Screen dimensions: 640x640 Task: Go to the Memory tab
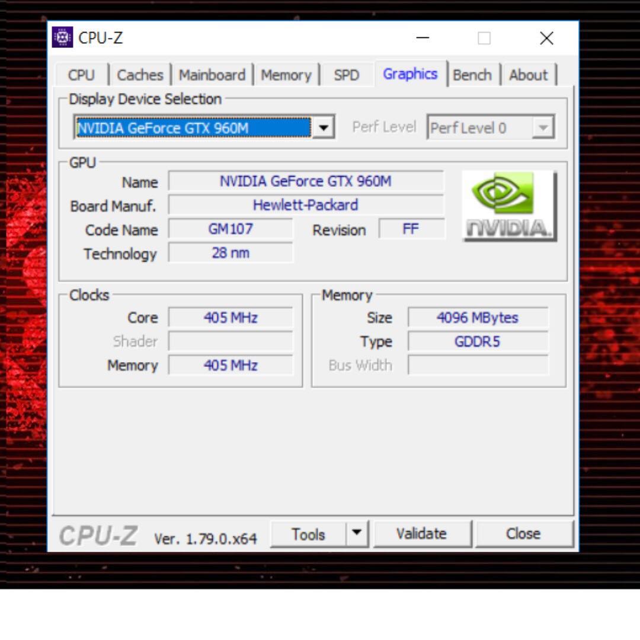[x=286, y=75]
